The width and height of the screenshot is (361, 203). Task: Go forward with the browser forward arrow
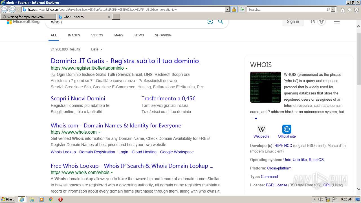(x=12, y=9)
